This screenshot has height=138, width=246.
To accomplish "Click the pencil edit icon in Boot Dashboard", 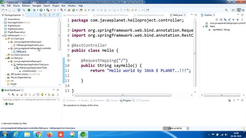I will (x=34, y=95).
